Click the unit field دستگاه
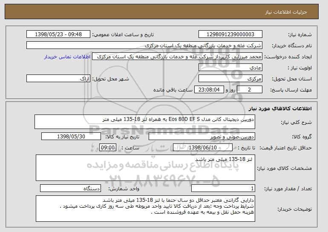The image size is (328, 232). [x=70, y=188]
